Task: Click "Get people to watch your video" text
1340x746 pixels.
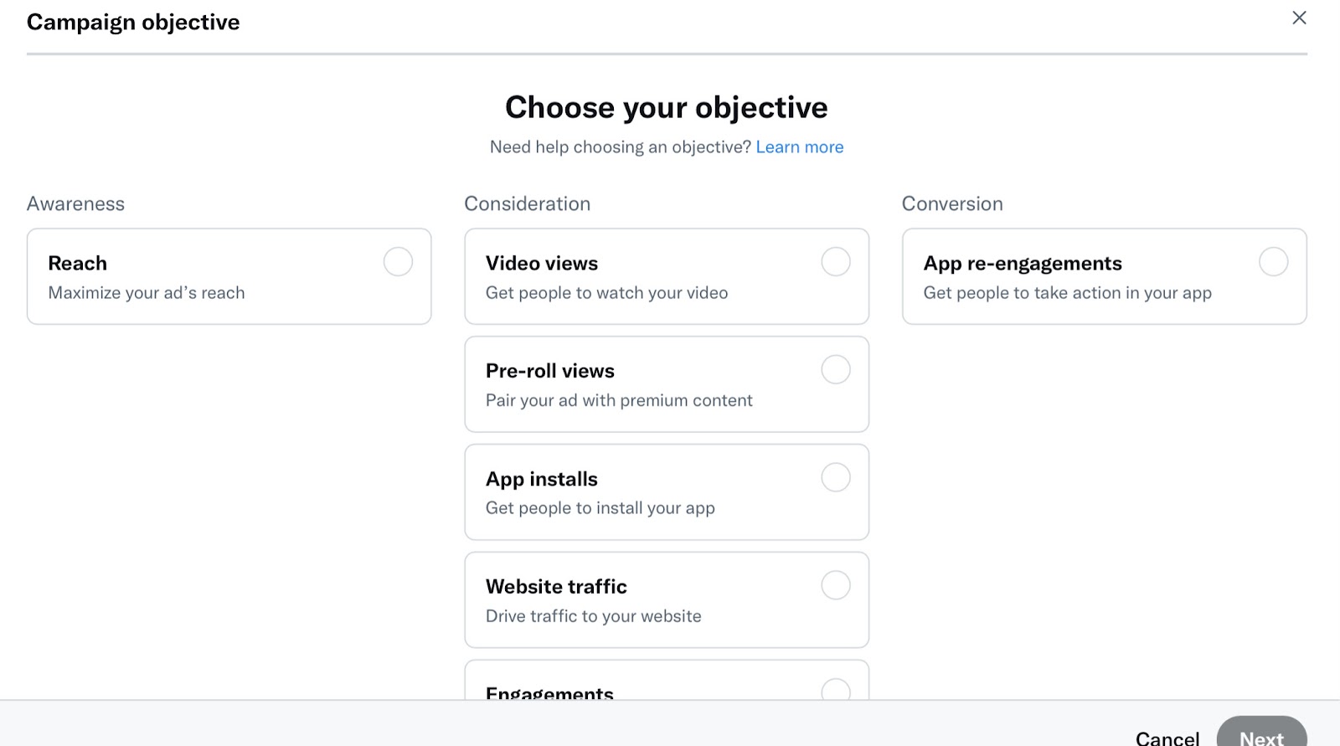Action: pyautogui.click(x=606, y=293)
